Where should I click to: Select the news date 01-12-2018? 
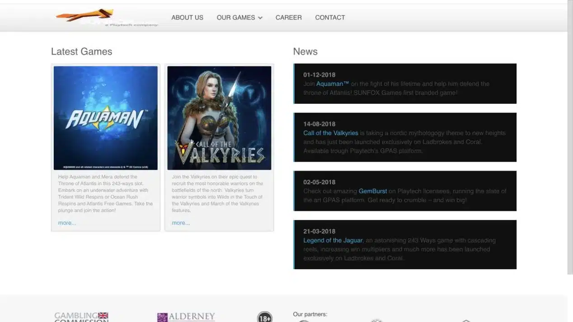tap(319, 75)
